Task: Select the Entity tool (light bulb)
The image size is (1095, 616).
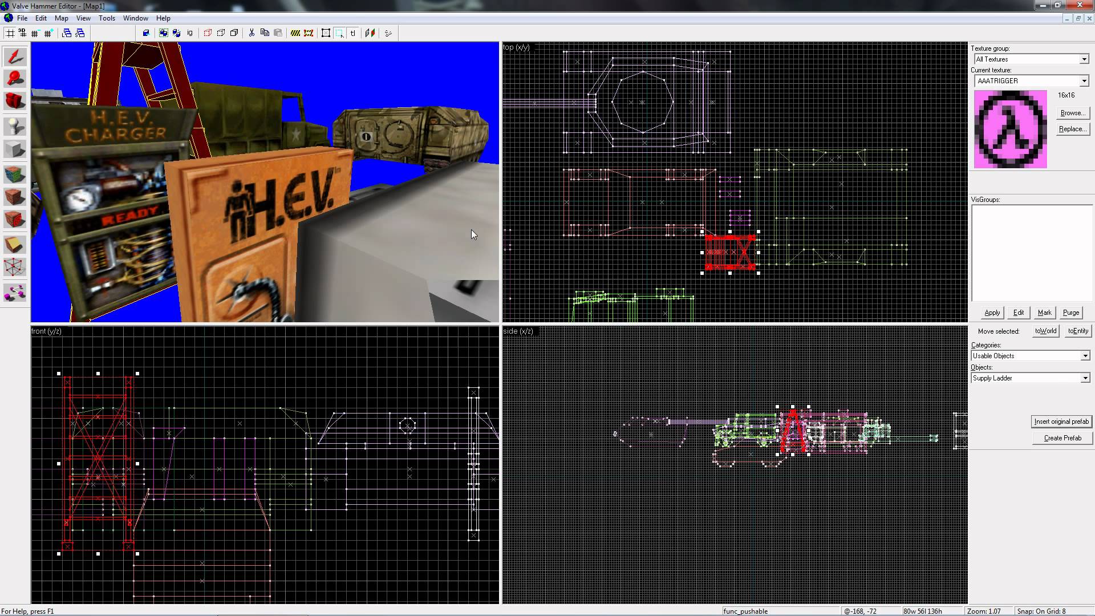Action: (15, 126)
